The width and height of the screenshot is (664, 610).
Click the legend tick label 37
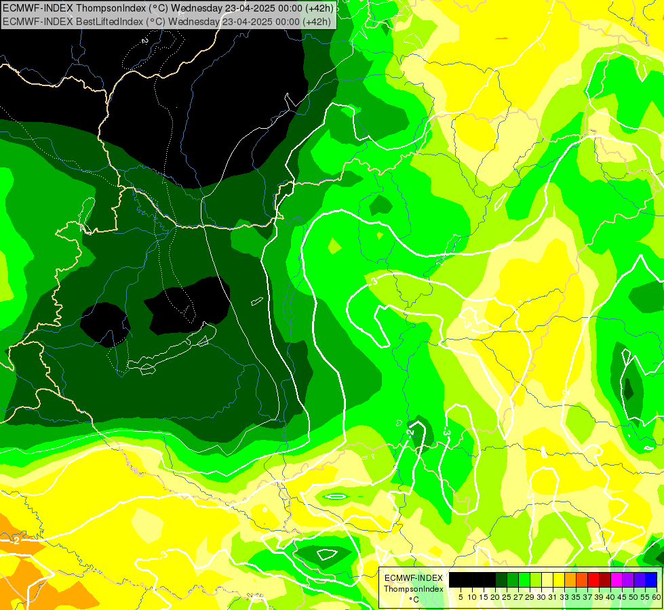pyautogui.click(x=588, y=597)
